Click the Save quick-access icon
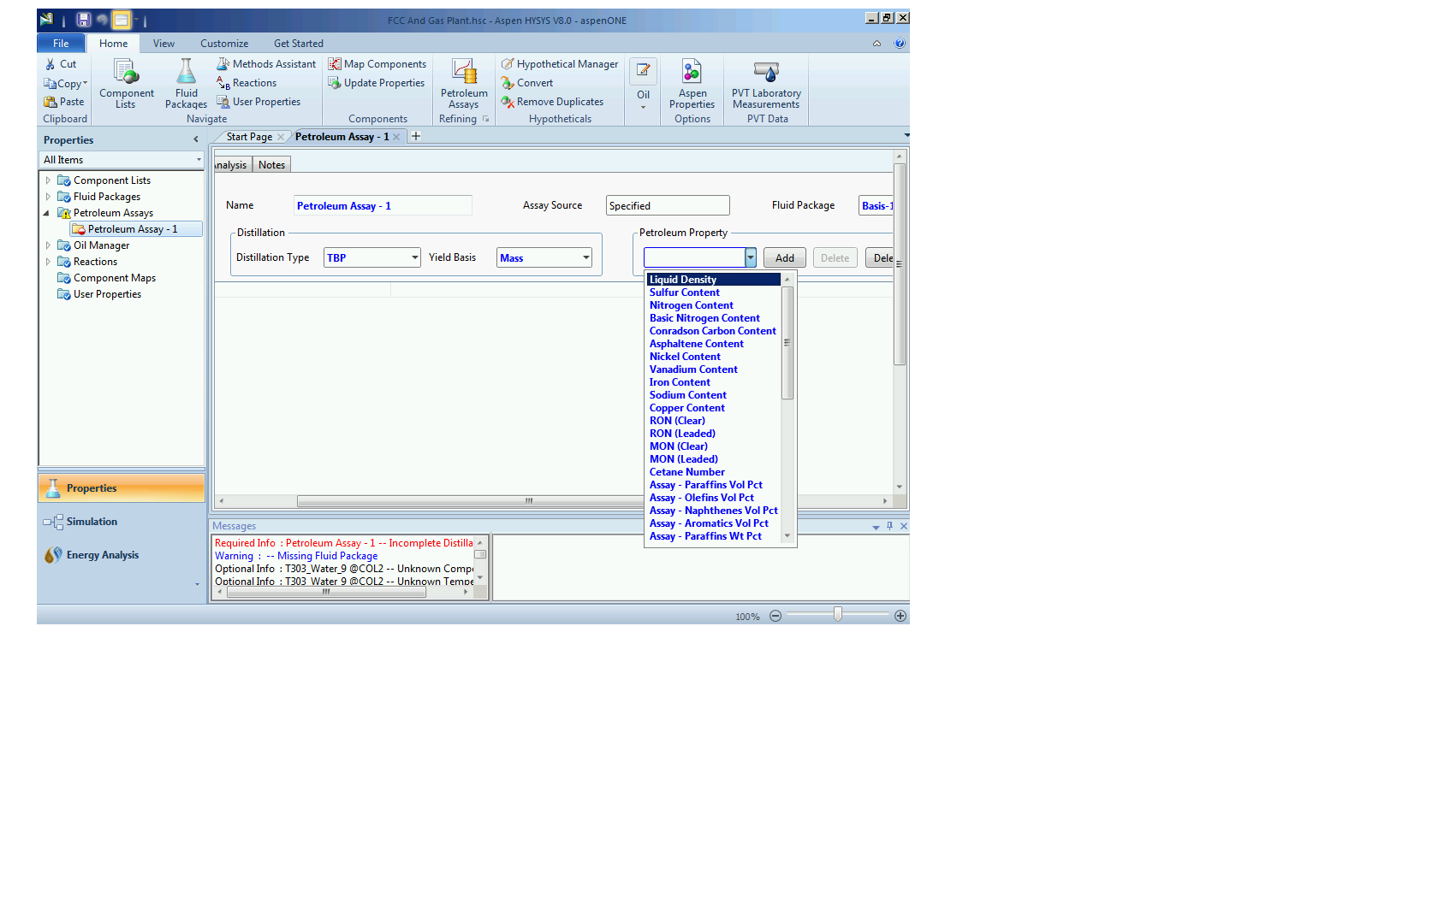The image size is (1438, 898). [x=83, y=20]
